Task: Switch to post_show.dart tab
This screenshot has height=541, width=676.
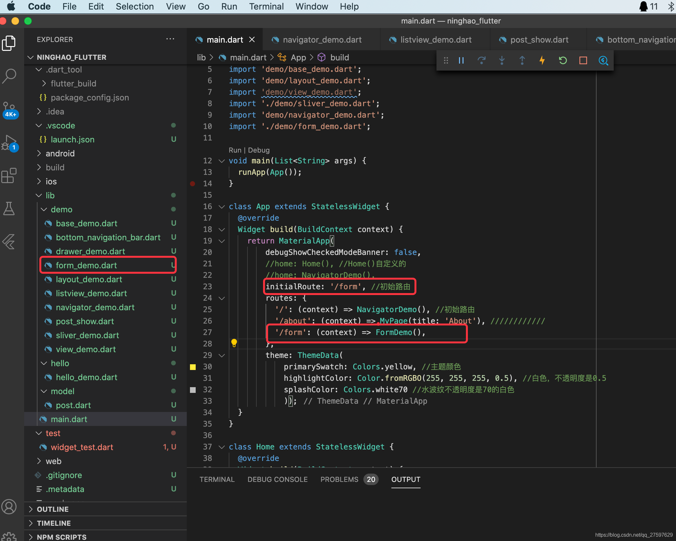Action: (x=539, y=39)
